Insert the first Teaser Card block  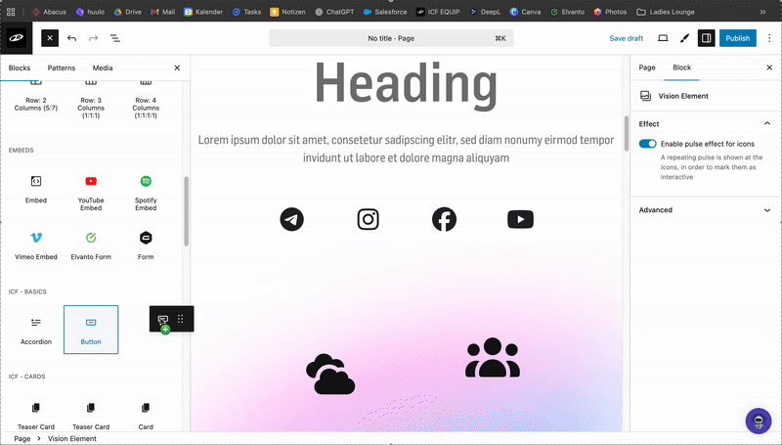click(x=36, y=416)
